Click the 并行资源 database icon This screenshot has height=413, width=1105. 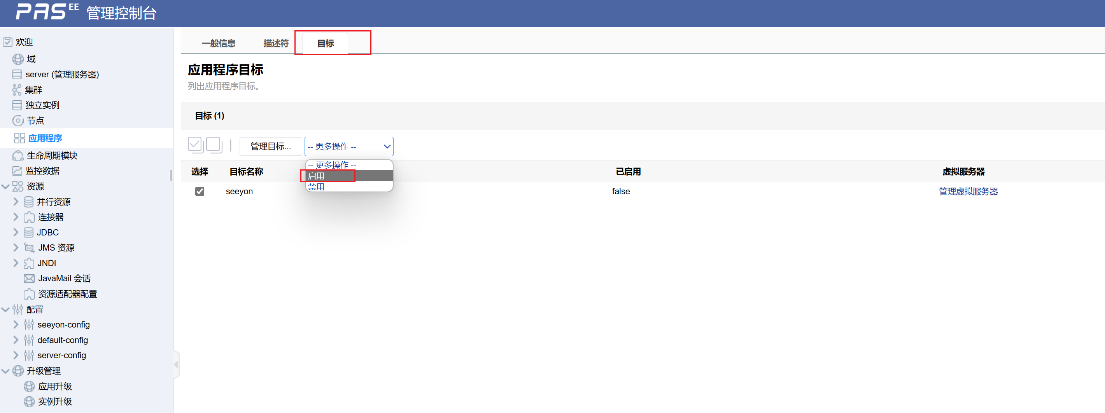pos(29,202)
